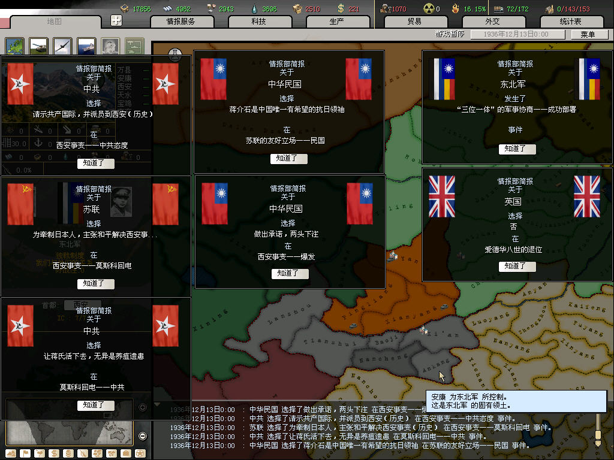This screenshot has width=614, height=460.
Task: Select the flag political map mode icon
Action: point(25,453)
